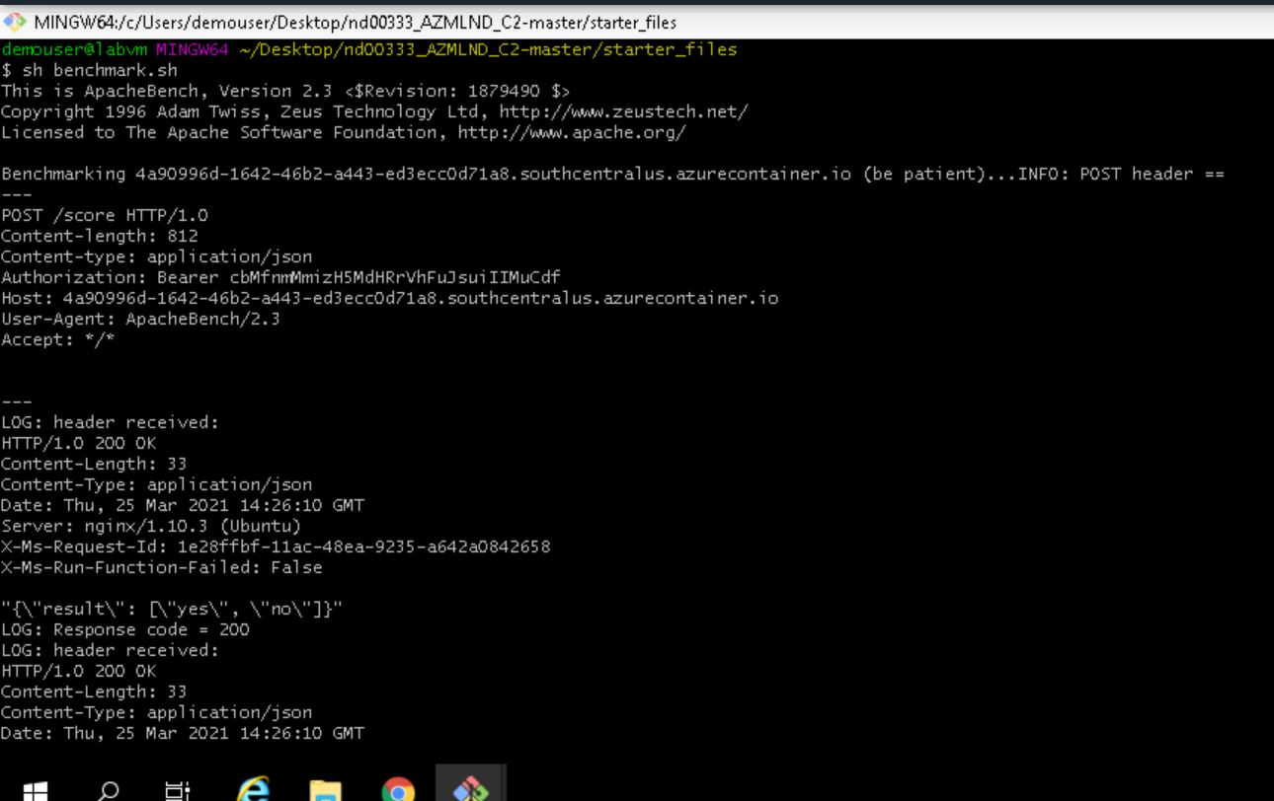Click the 'Host: 4a90996d...' header line
This screenshot has height=801, width=1274.
click(390, 298)
